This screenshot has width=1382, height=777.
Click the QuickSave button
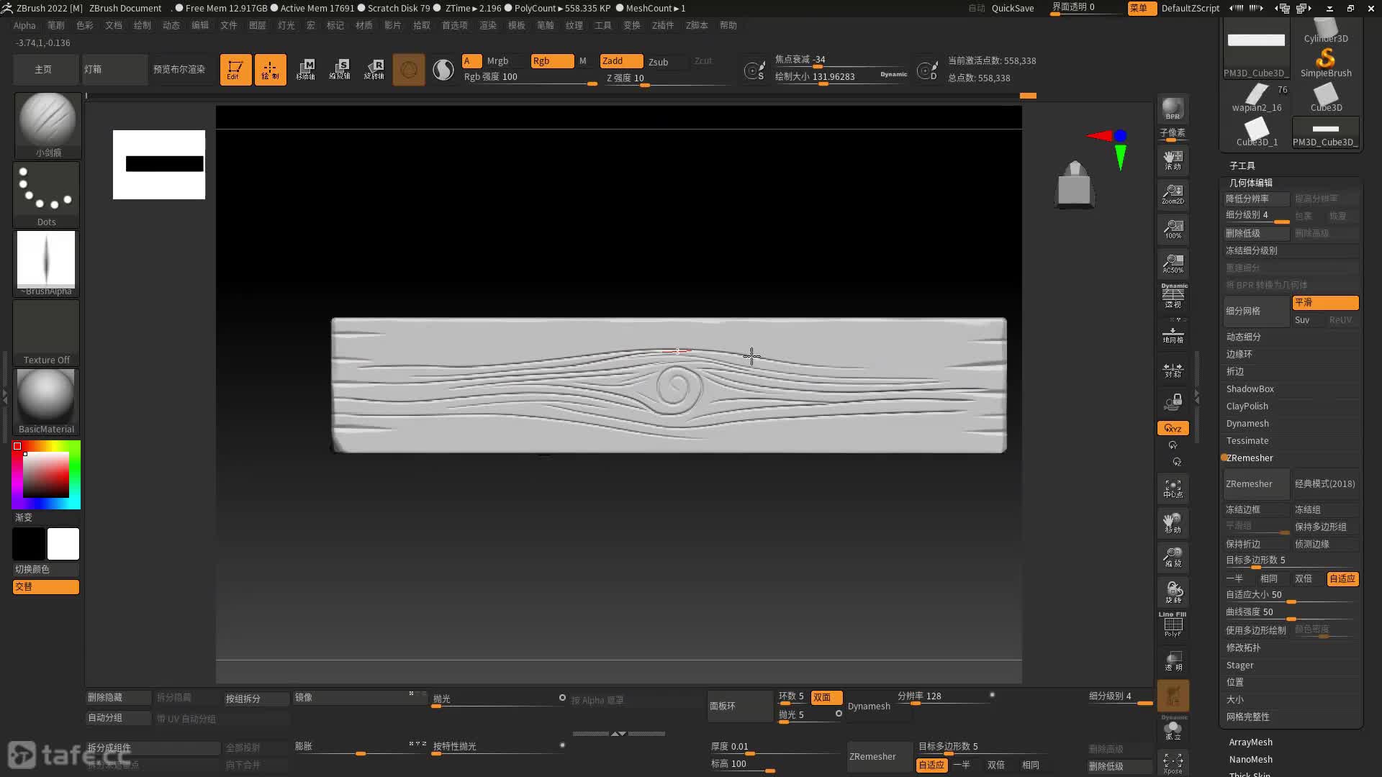point(1013,8)
